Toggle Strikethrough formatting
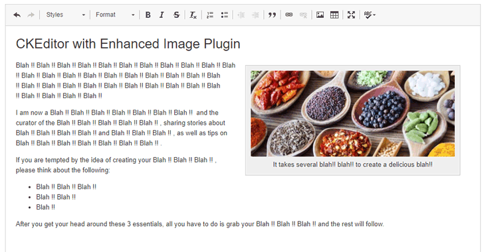This screenshot has height=252, width=484. (176, 15)
